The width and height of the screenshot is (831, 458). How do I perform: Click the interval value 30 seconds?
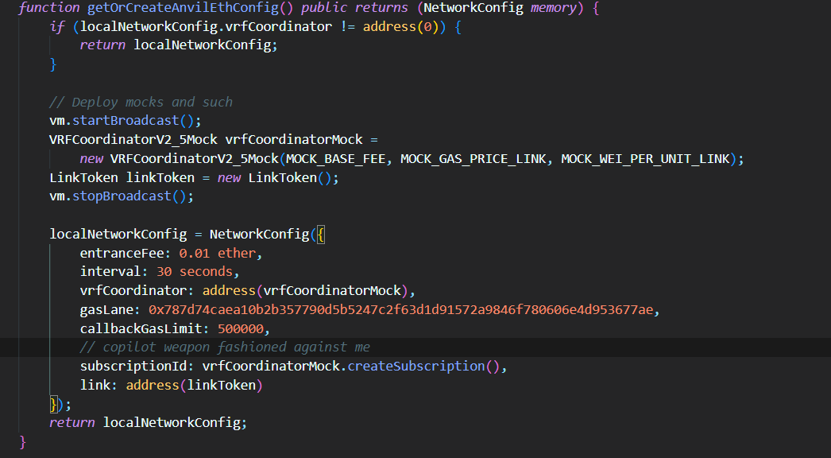click(195, 272)
